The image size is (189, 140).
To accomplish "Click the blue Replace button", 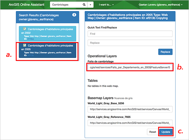I will click(x=165, y=52).
